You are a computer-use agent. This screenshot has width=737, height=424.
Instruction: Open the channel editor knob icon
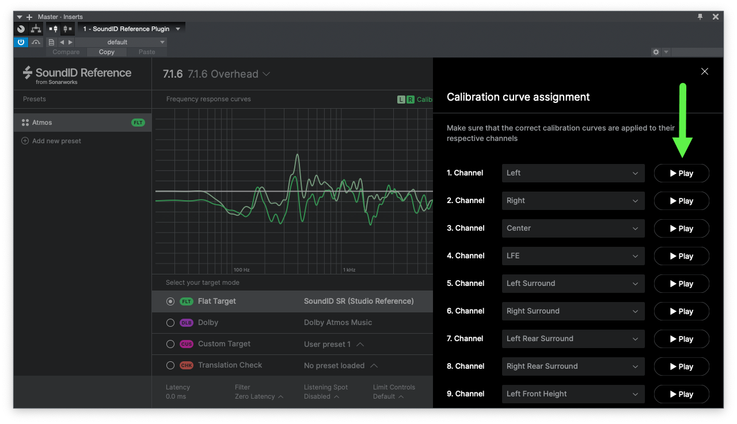[21, 29]
